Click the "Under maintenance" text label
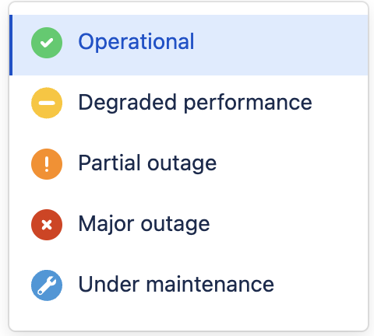Screen dimensions: 374x336 point(176,284)
